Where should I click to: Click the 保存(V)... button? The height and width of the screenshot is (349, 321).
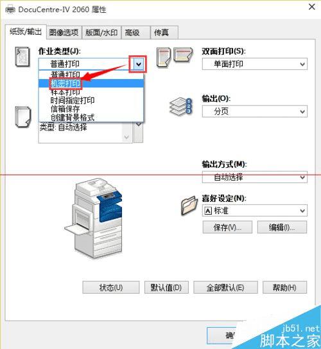pos(227,228)
